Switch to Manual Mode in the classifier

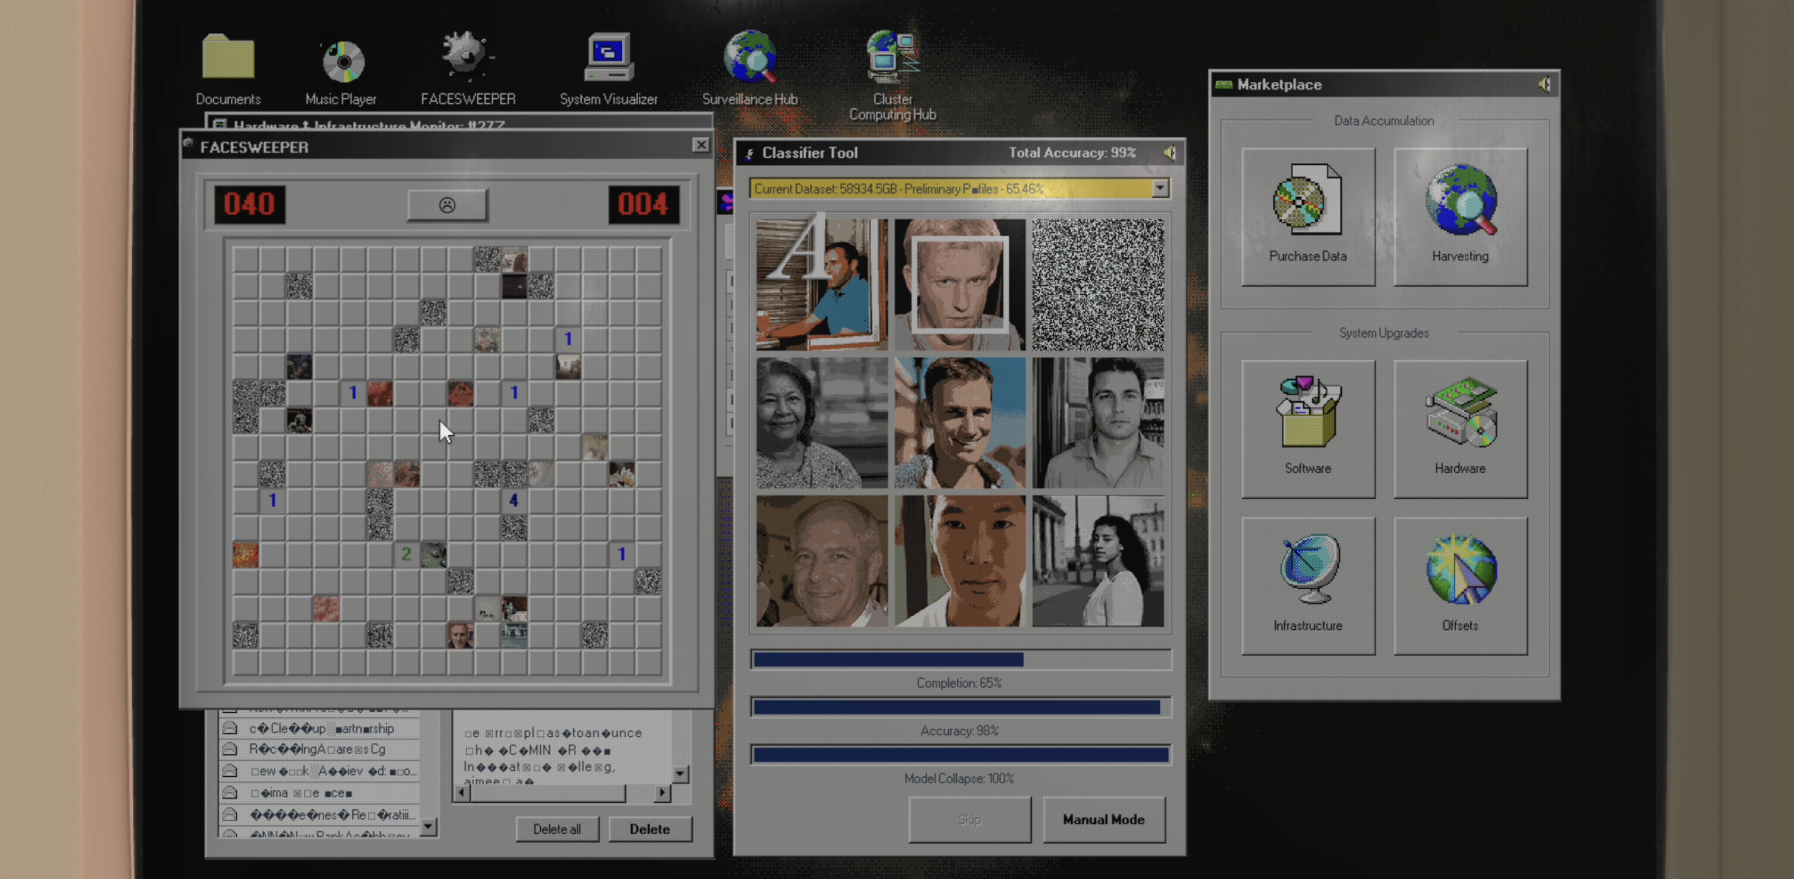(x=1103, y=819)
